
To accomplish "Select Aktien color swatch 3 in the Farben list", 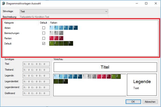I will [61, 28].
